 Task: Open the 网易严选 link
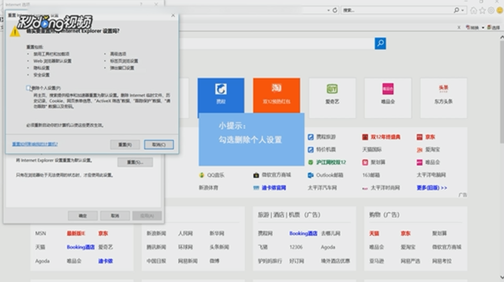point(410,261)
